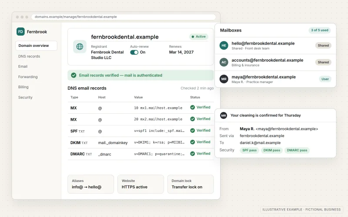
Task: Click the SPF pass badge
Action: [x=249, y=150]
